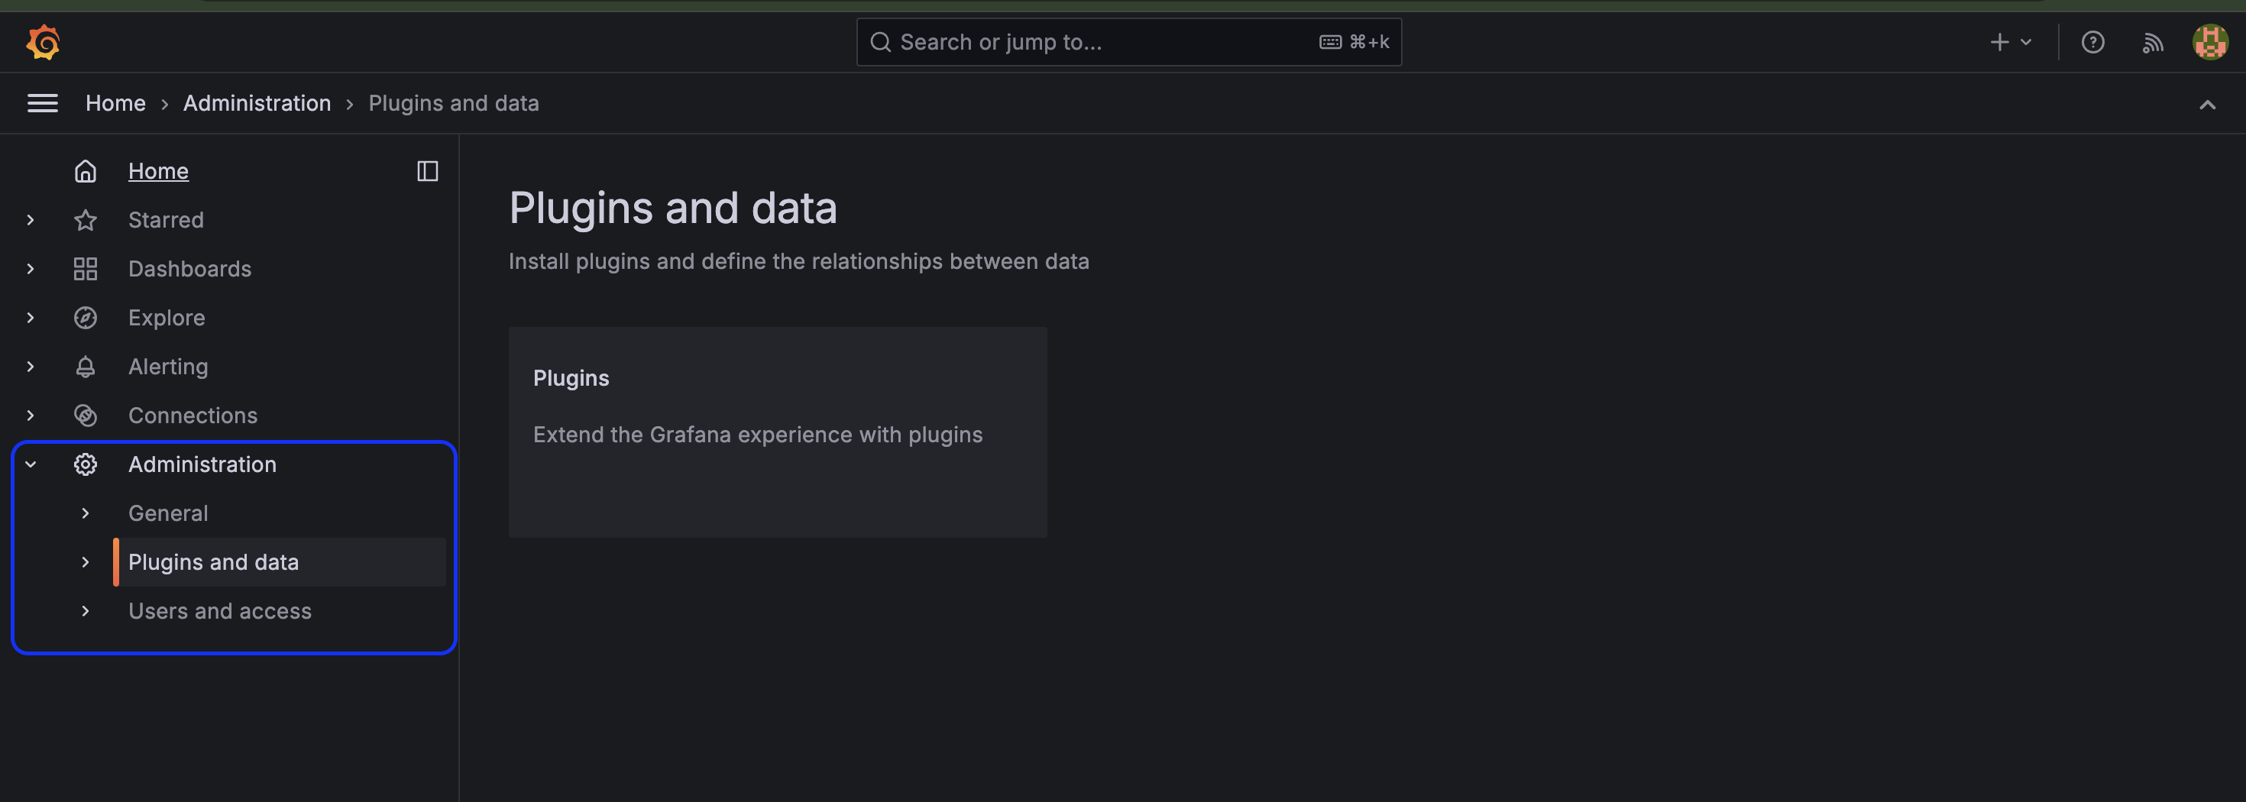
Task: Expand the Dashboards section arrow
Action: [31, 269]
